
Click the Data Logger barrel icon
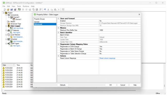coord(9,26)
